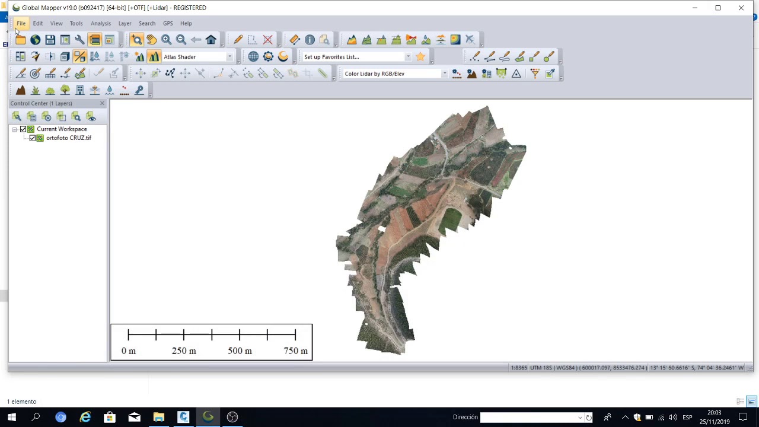Select the ortofoto CRUZ.tif layer name

[x=69, y=138]
